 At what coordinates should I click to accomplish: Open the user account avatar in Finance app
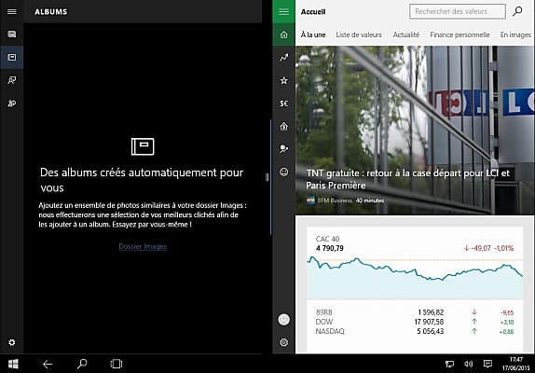[284, 320]
